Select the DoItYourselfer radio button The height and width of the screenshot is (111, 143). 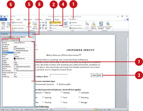[57, 84]
